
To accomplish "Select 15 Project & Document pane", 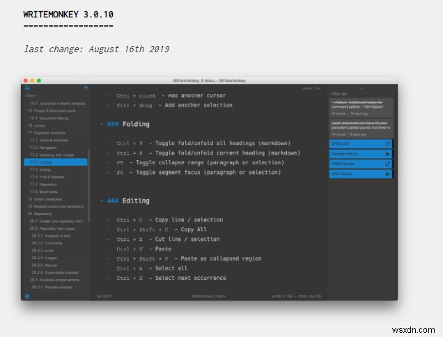I will (52, 111).
